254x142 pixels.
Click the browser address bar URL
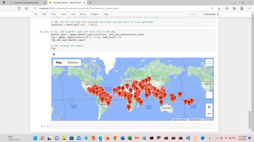tap(79, 8)
